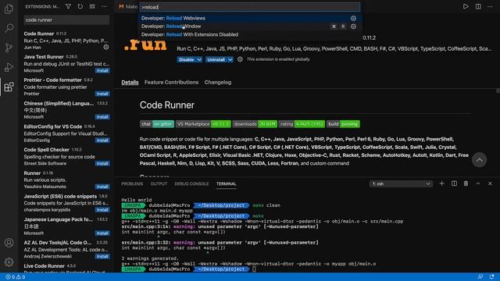Kill the terminal with trash icon

pyautogui.click(x=466, y=183)
